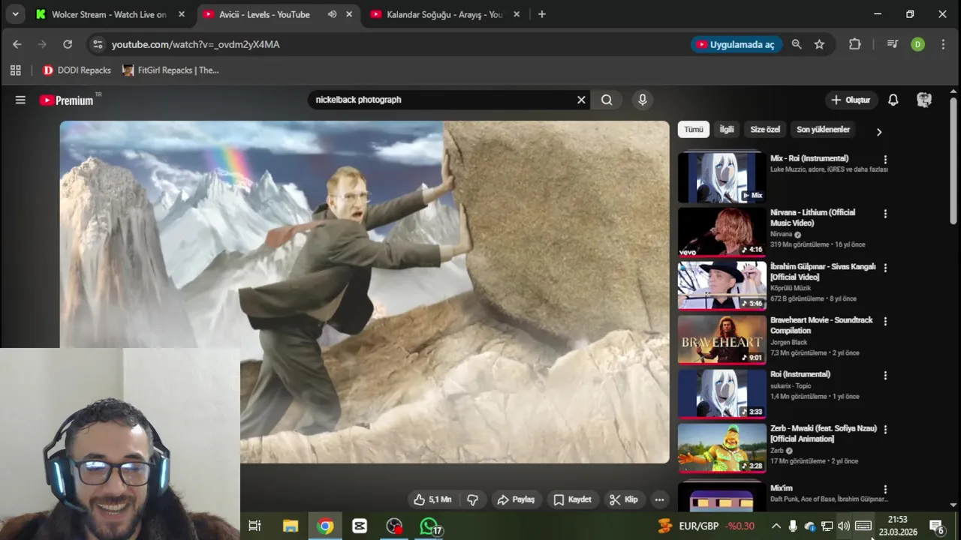This screenshot has width=961, height=540.
Task: Click the address bar URL
Action: click(x=195, y=44)
